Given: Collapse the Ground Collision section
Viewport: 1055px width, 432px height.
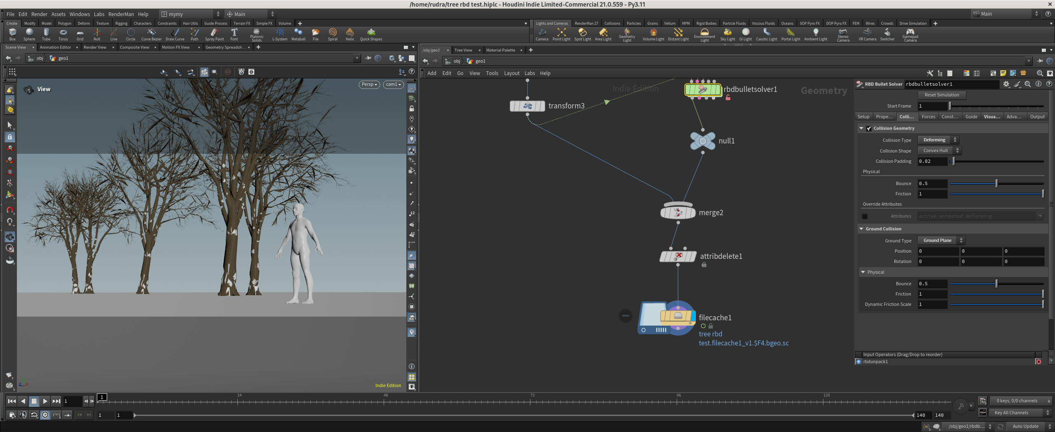Looking at the screenshot, I should (x=861, y=229).
